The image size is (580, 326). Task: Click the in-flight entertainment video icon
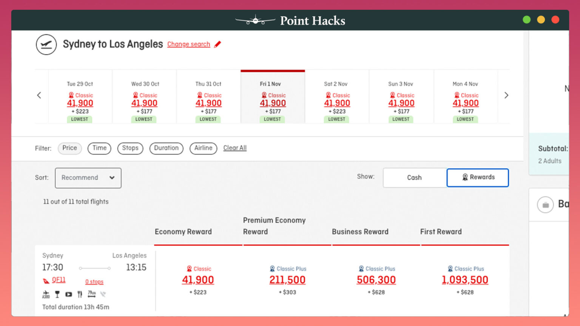tap(68, 294)
